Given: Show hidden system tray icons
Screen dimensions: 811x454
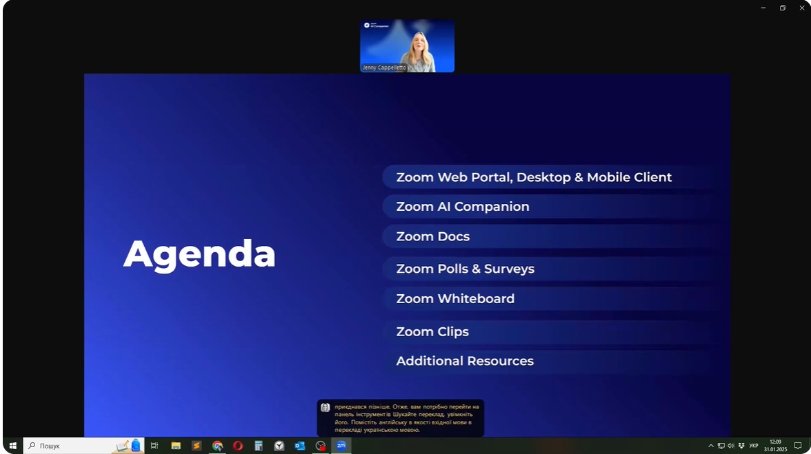Looking at the screenshot, I should click(710, 446).
